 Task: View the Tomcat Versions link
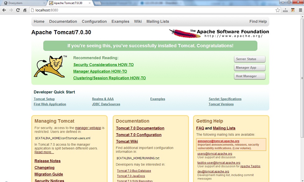click(x=221, y=104)
